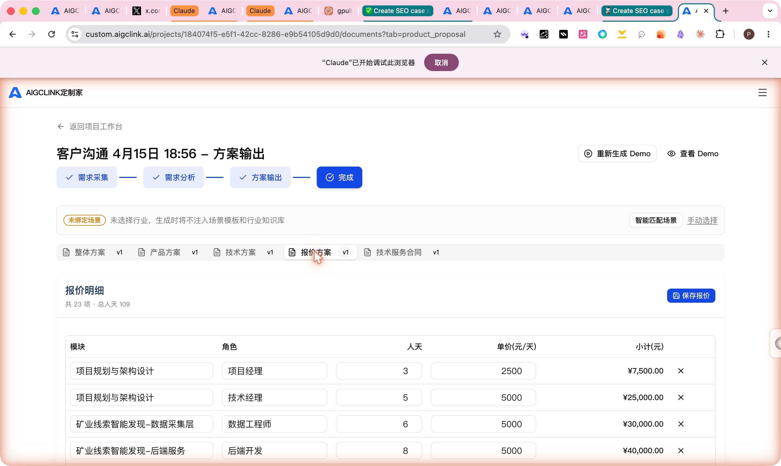The height and width of the screenshot is (466, 781).
Task: Open the hamburger menu in AIGCLINK header
Action: point(763,93)
